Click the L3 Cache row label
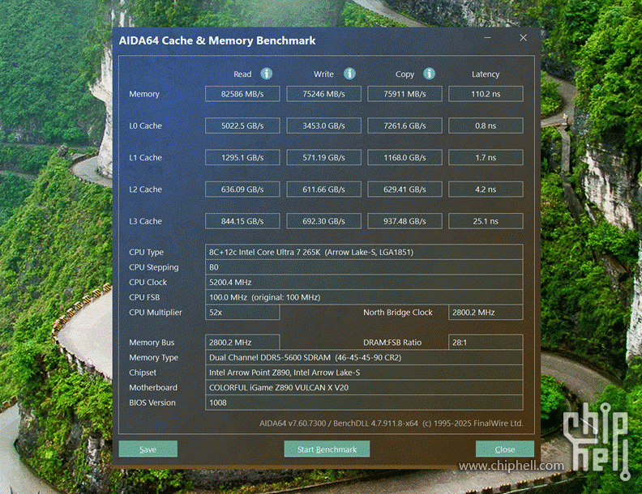 pyautogui.click(x=145, y=221)
